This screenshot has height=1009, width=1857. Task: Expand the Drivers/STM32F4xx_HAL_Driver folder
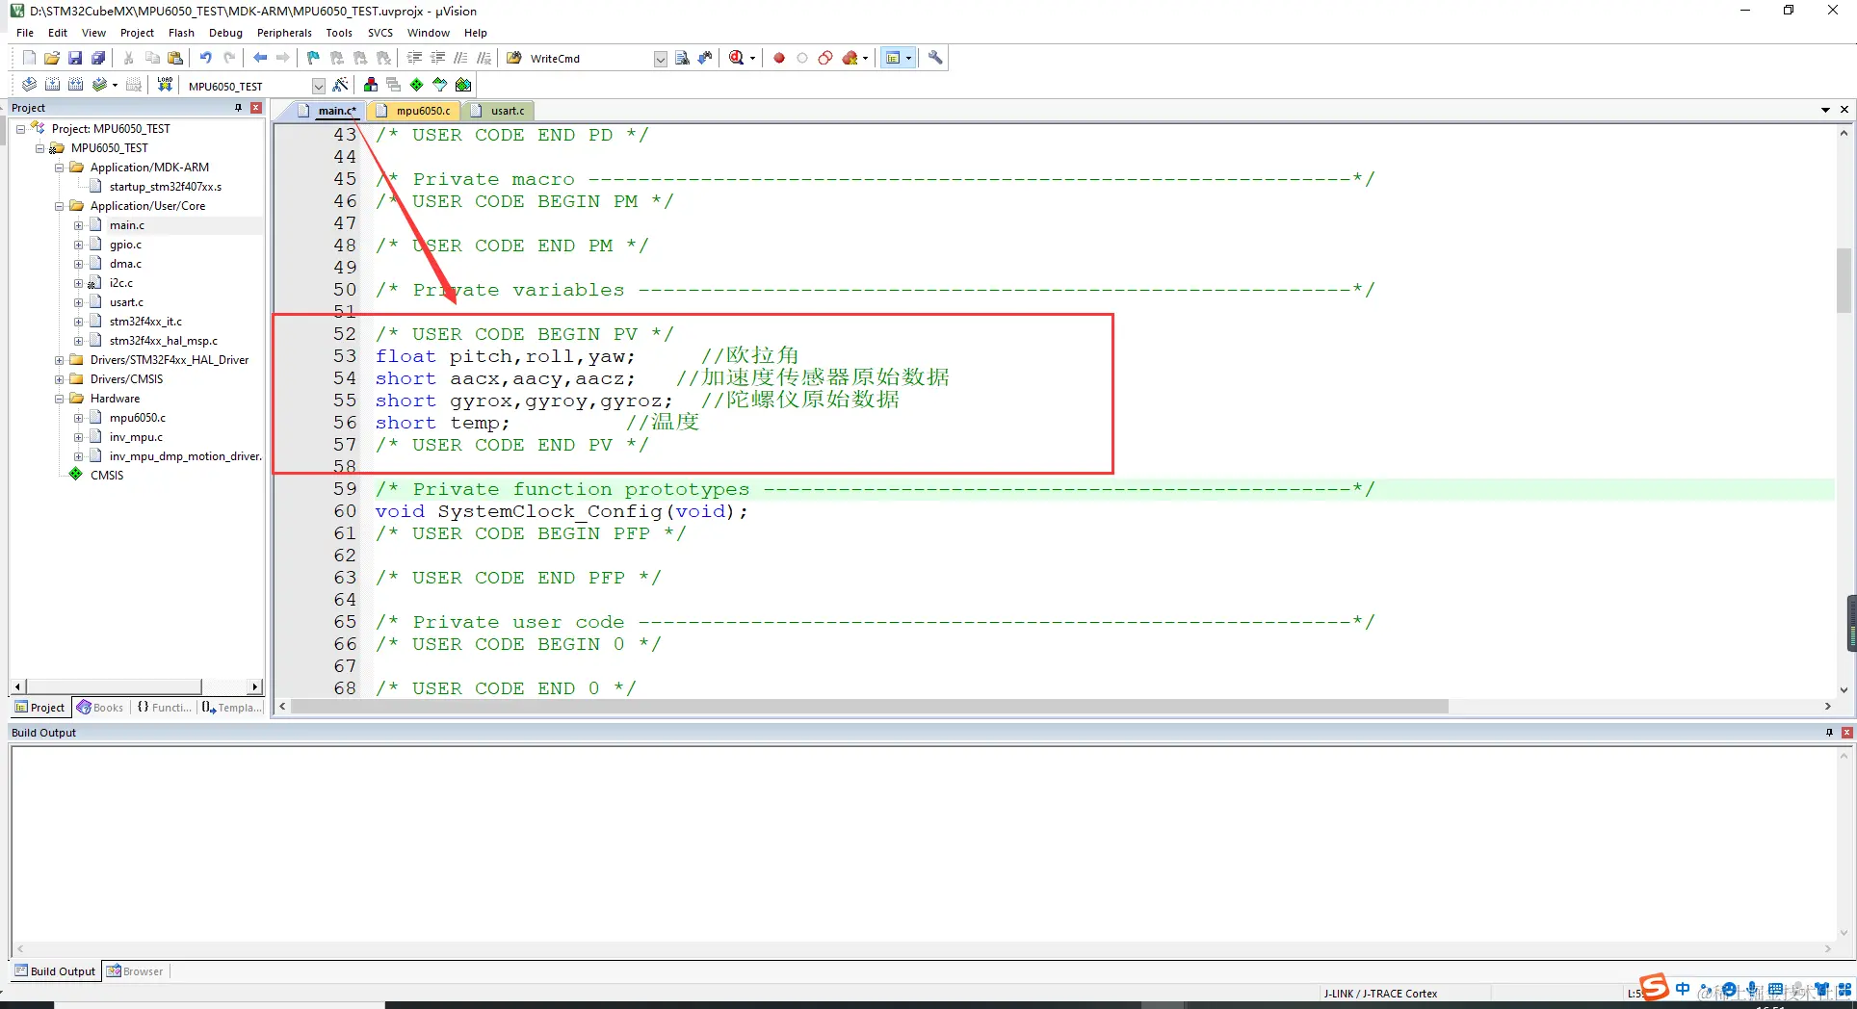[59, 360]
